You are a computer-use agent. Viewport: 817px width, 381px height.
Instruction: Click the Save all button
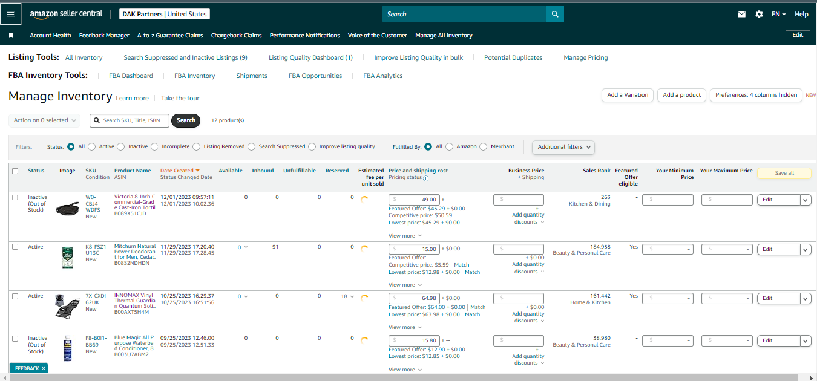[x=784, y=173]
